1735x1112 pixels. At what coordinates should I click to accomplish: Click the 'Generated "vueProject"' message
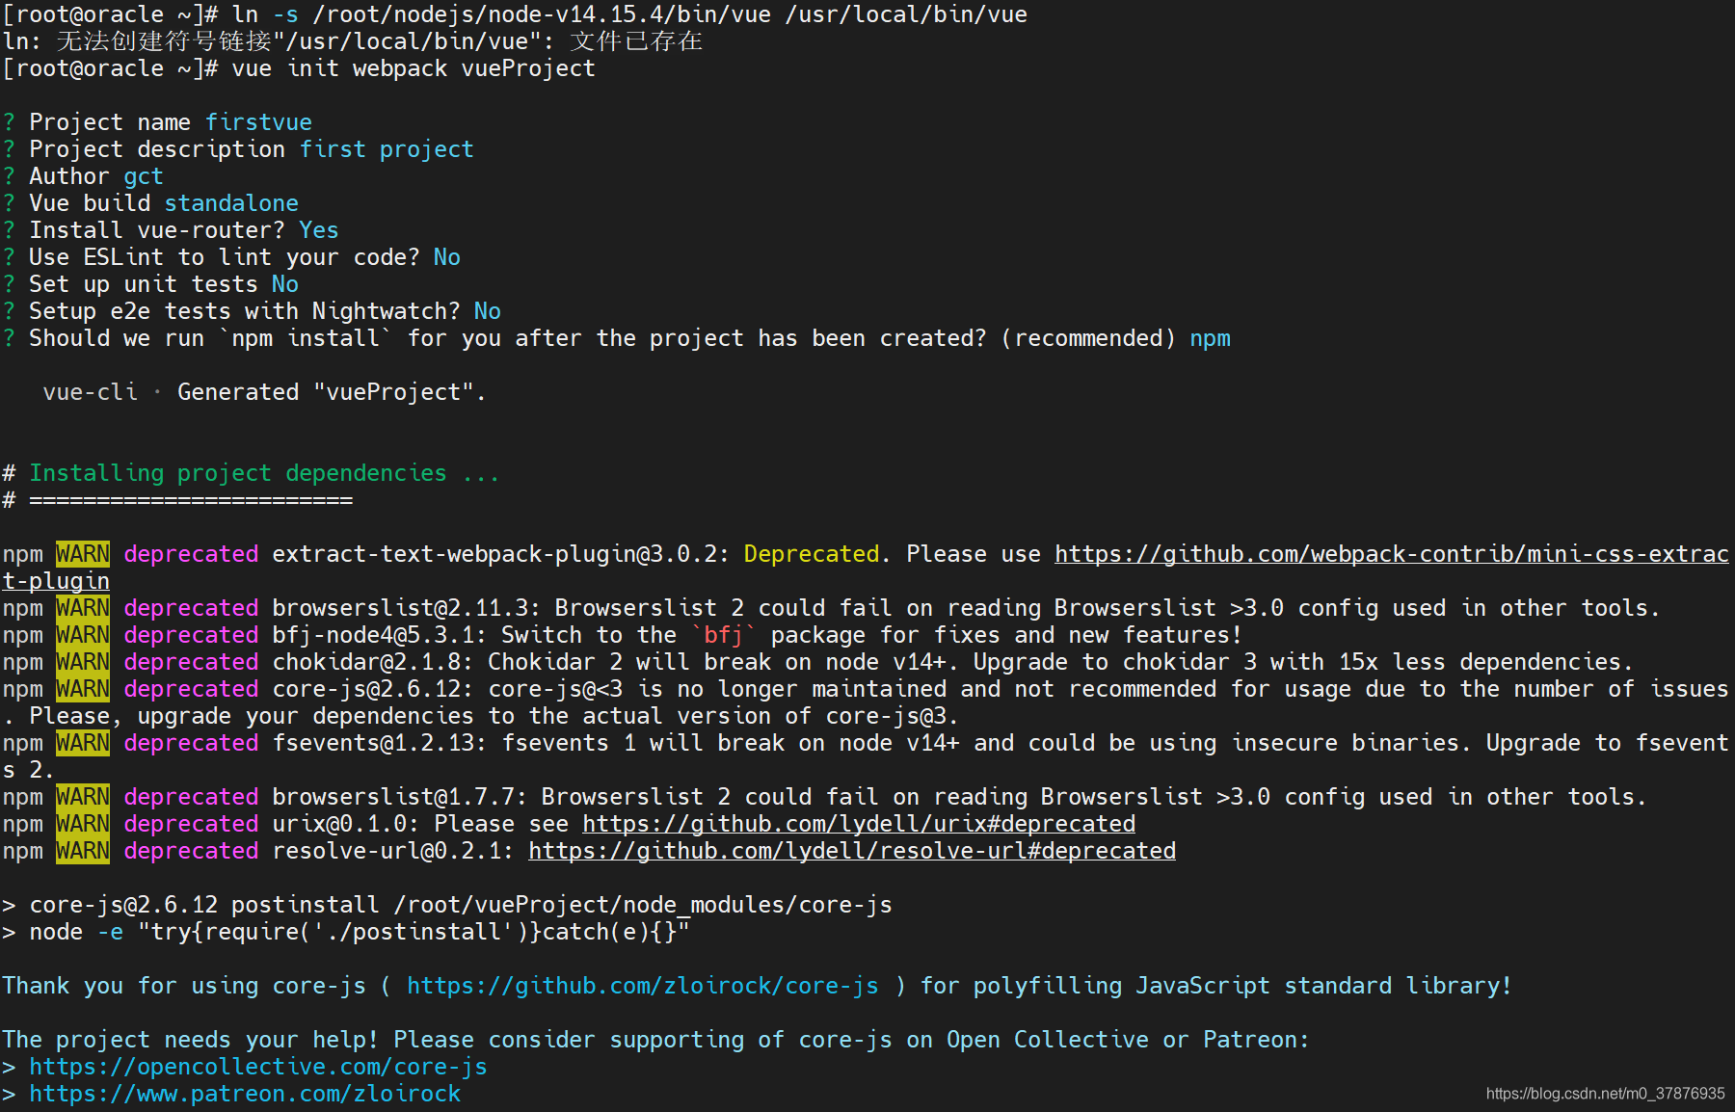332,392
